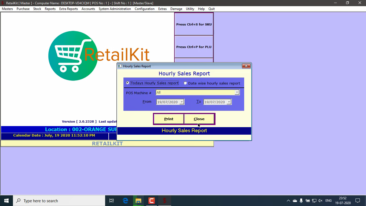Click the Close button in the dialog
The width and height of the screenshot is (366, 206).
coord(199,119)
